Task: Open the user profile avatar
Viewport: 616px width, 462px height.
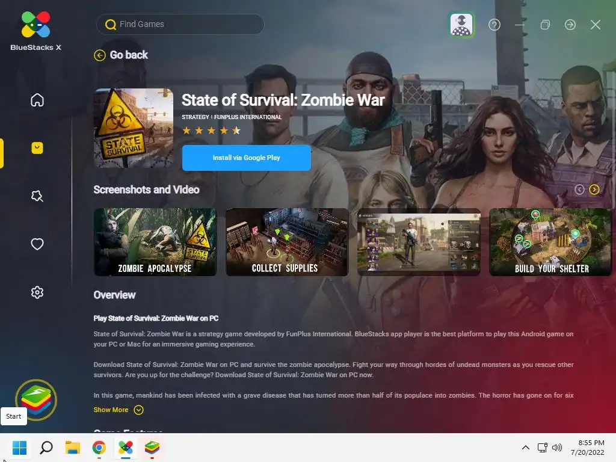Action: point(461,25)
